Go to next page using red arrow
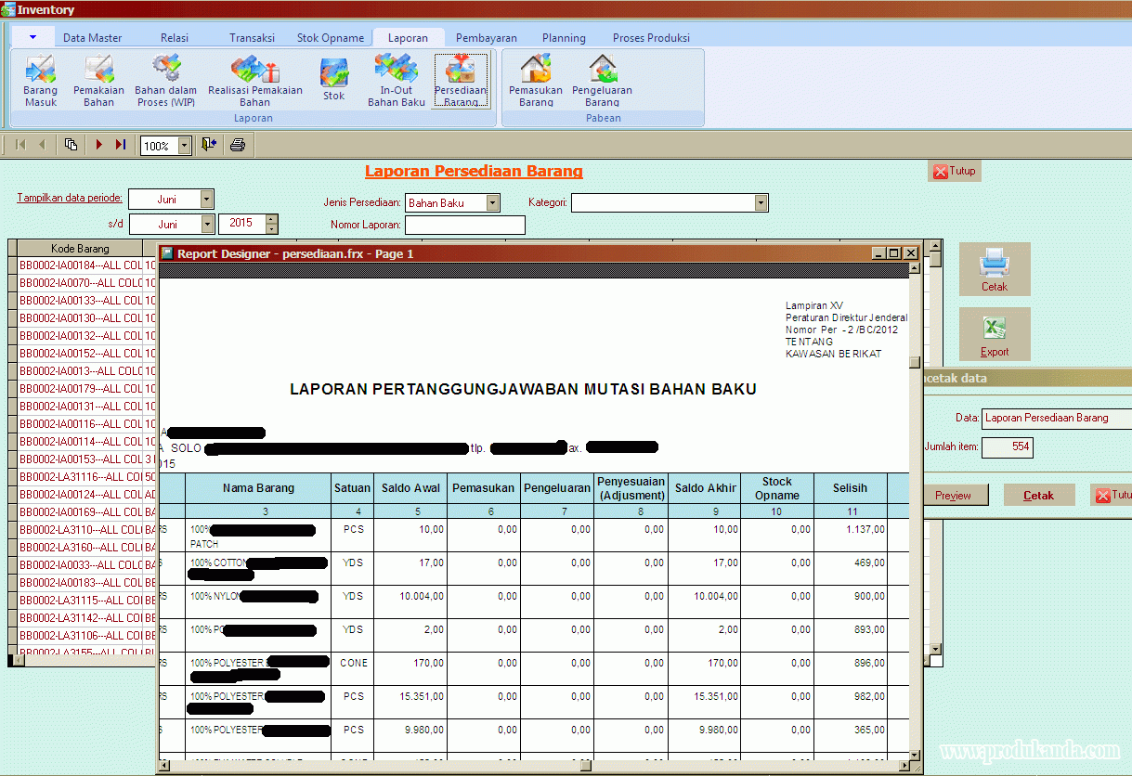The width and height of the screenshot is (1132, 776). pos(99,145)
